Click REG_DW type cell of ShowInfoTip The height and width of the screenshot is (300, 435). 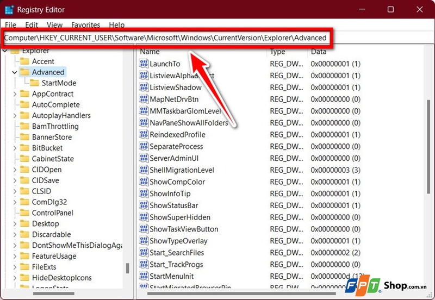point(287,193)
